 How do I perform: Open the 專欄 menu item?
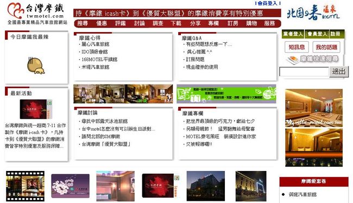[213, 23]
